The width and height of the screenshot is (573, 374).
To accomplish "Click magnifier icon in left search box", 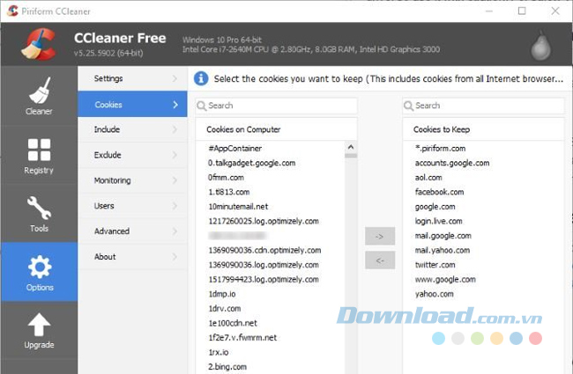I will coord(201,106).
